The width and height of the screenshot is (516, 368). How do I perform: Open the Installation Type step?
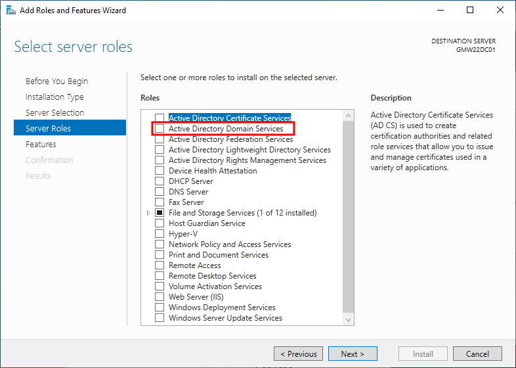point(54,97)
